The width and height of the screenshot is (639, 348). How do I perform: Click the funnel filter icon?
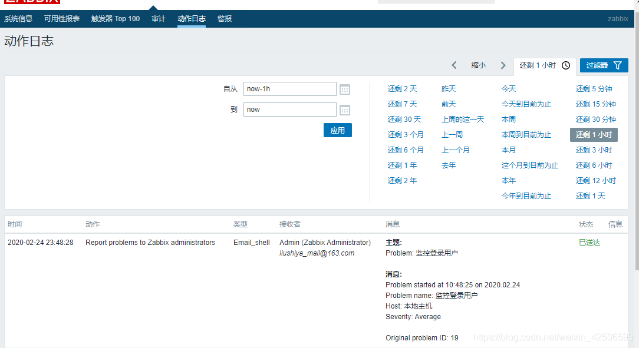[x=618, y=65]
